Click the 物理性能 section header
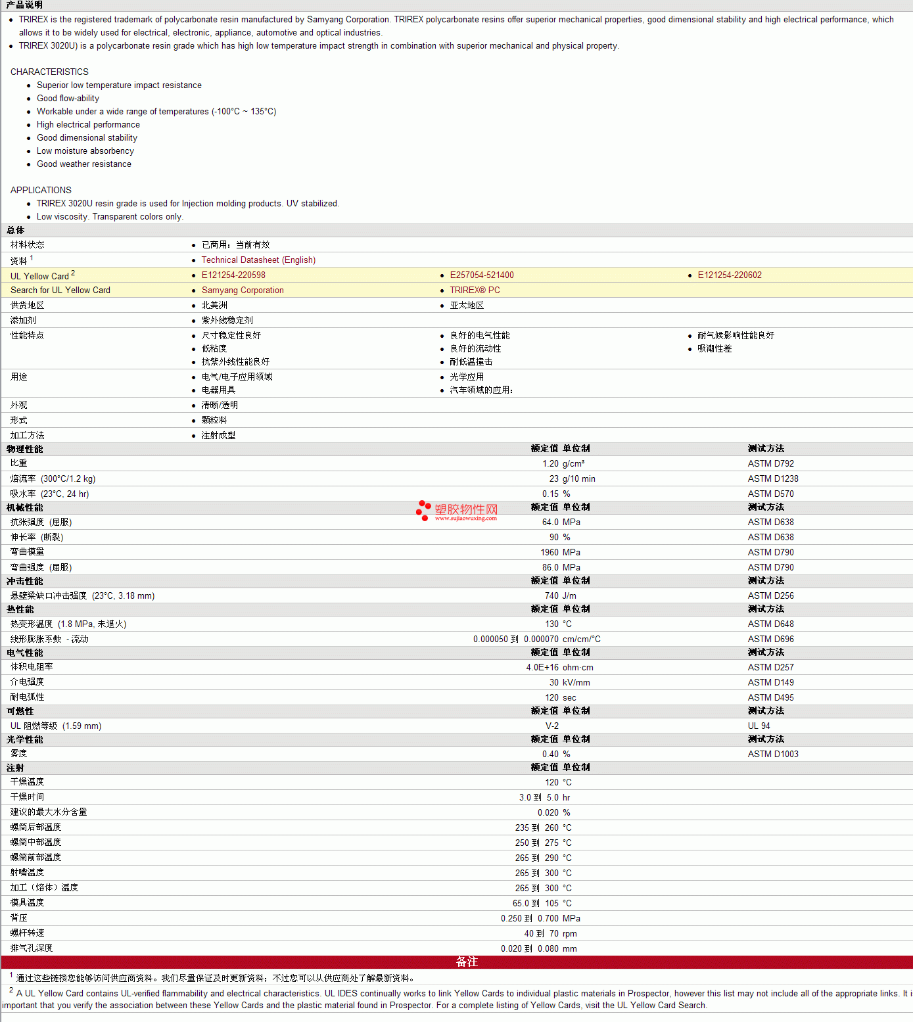Image resolution: width=913 pixels, height=1022 pixels. [x=24, y=450]
